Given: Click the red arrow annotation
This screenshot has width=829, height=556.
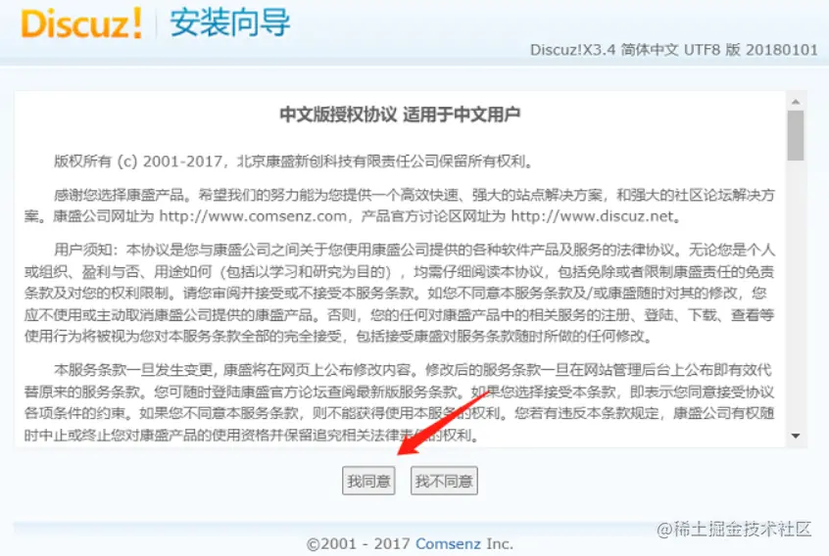Looking at the screenshot, I should tap(443, 423).
